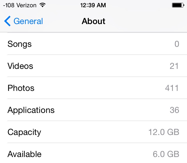The height and width of the screenshot is (163, 187).
Task: Select the Videos row
Action: tap(93, 66)
